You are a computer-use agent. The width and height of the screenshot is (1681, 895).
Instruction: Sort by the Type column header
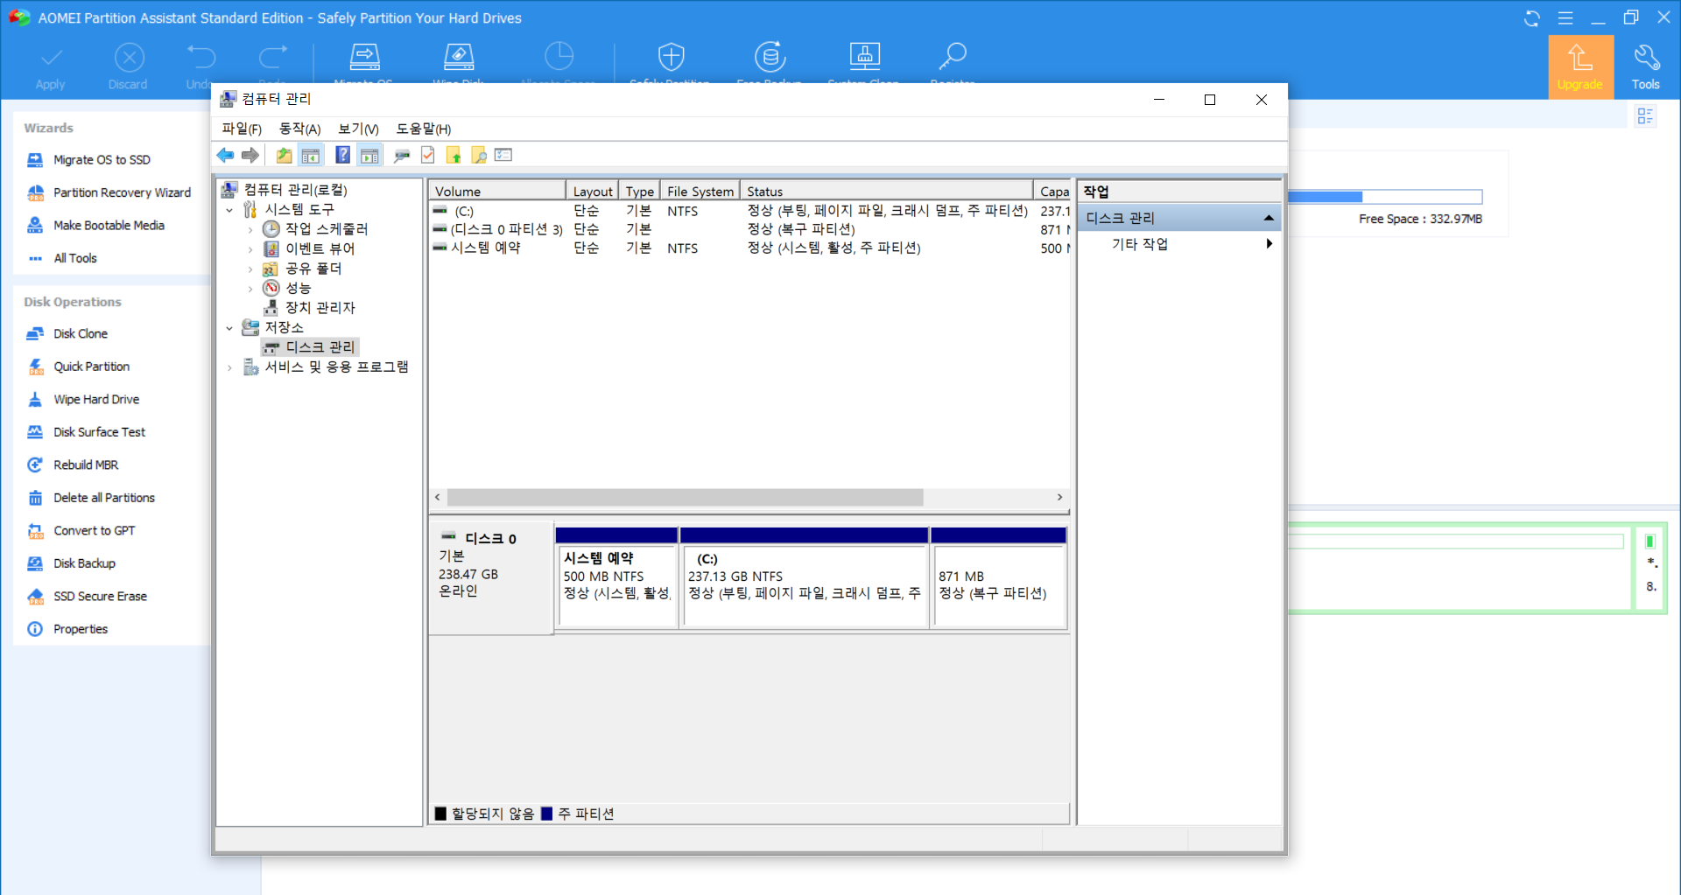point(639,191)
